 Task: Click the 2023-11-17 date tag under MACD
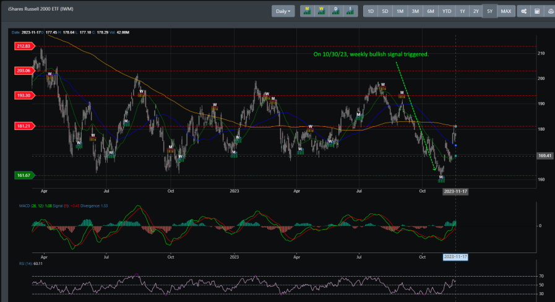coord(455,257)
